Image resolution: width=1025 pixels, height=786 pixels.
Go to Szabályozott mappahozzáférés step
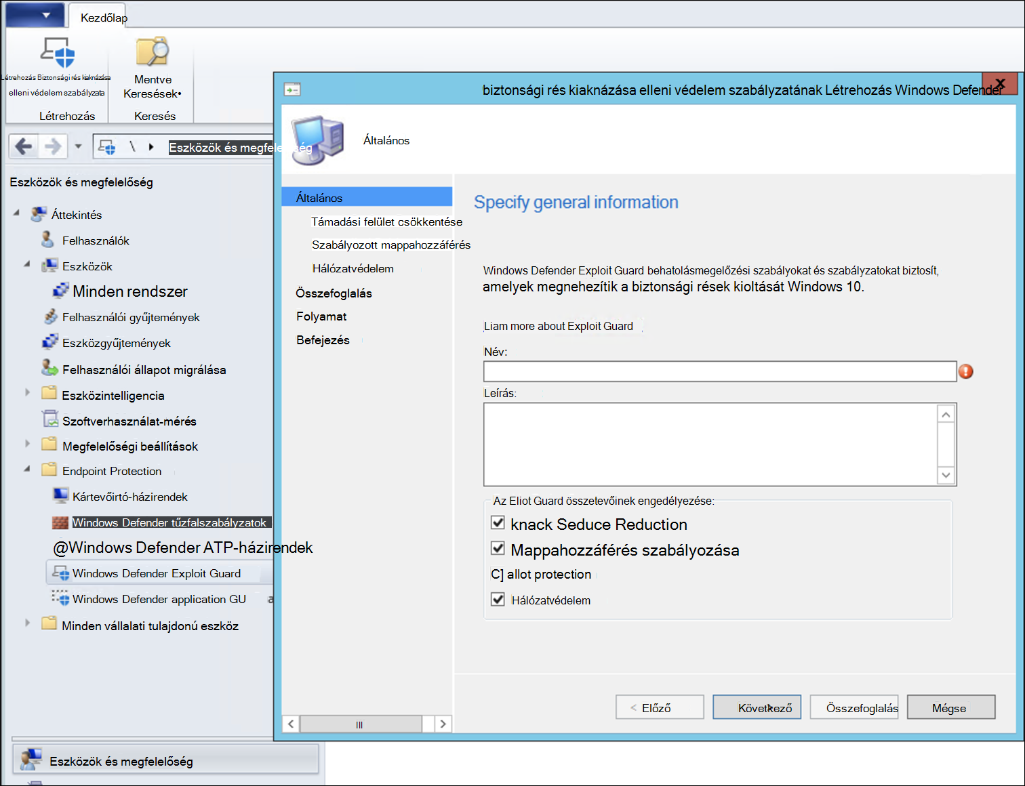(x=391, y=245)
